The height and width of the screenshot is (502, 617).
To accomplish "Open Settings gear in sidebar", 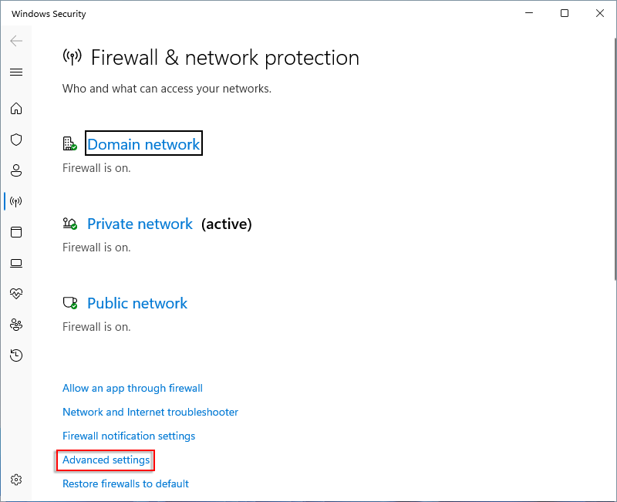I will click(x=16, y=480).
